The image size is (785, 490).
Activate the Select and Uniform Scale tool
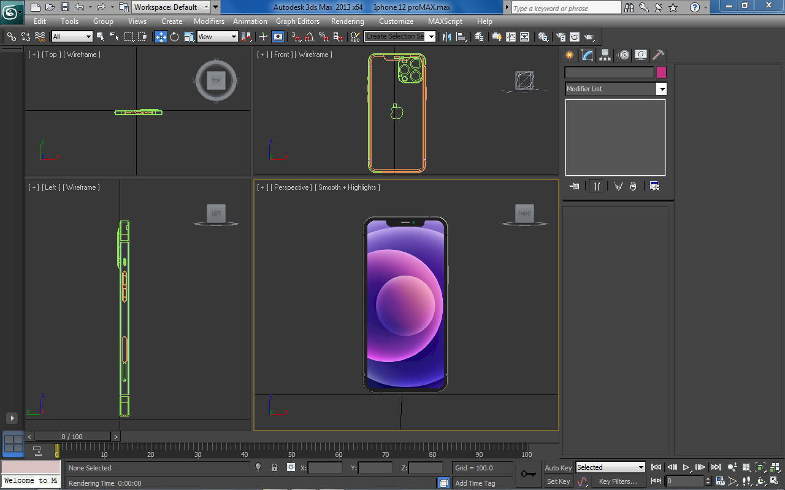click(189, 37)
